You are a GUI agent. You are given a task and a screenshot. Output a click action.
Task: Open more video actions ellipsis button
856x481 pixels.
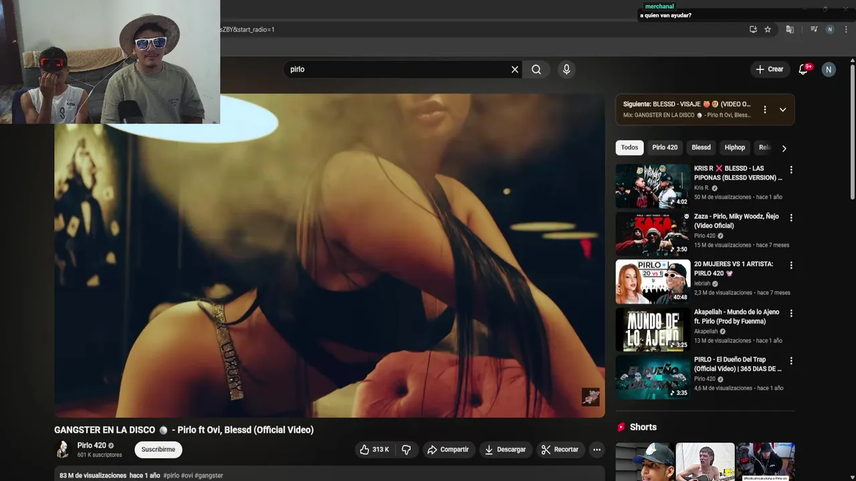597,450
